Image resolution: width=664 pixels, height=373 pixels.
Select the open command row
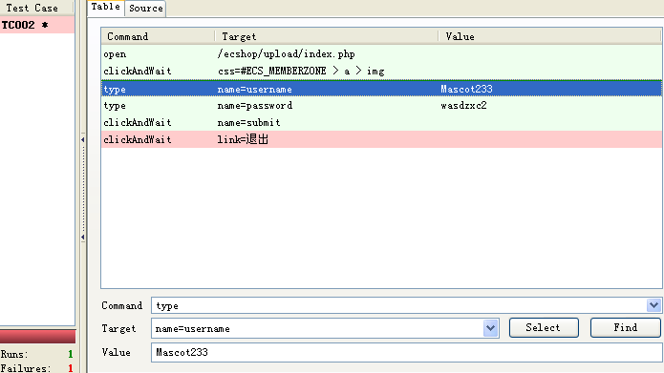point(381,54)
